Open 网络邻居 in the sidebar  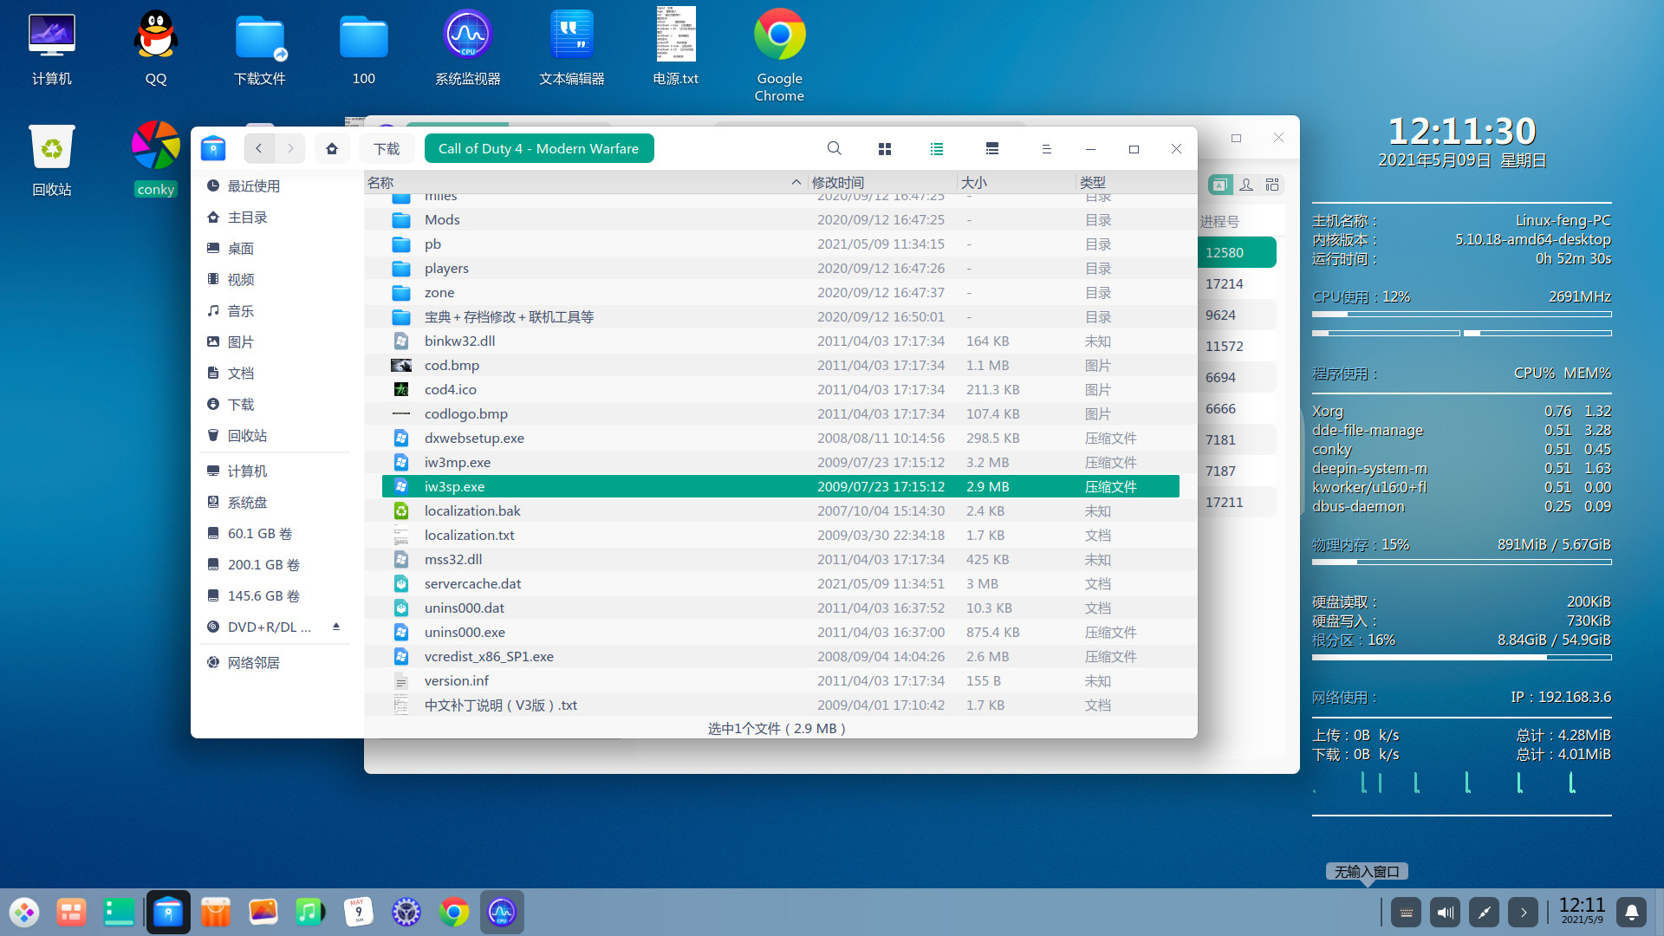click(253, 663)
